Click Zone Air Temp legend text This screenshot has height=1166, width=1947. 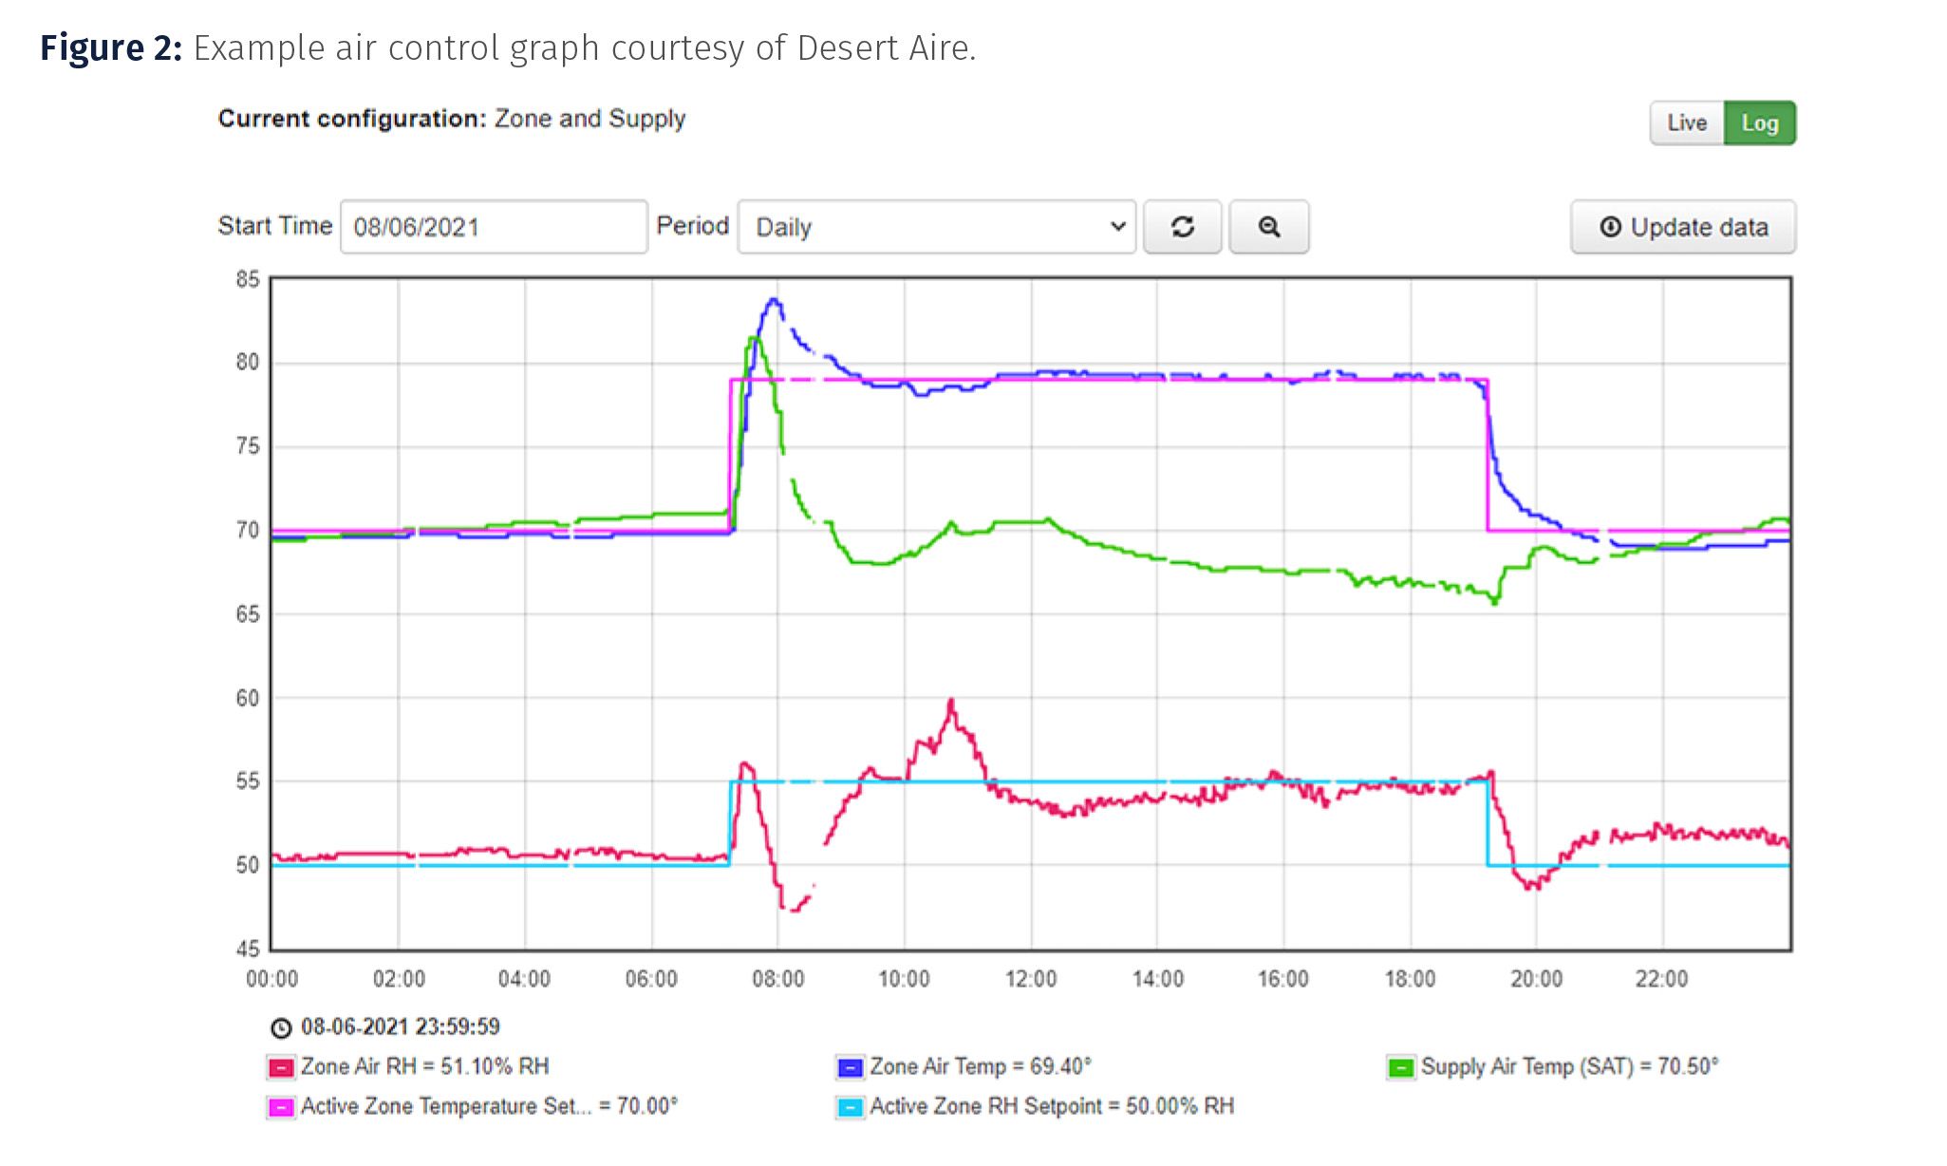(981, 1066)
